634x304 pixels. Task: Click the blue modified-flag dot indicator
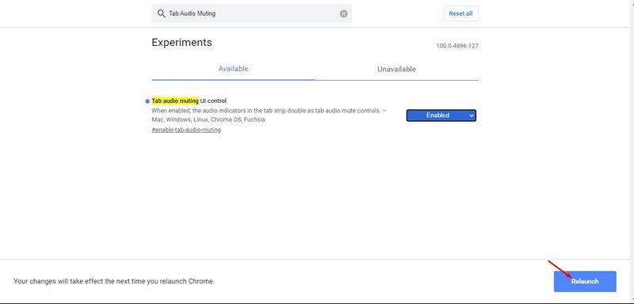coord(147,101)
